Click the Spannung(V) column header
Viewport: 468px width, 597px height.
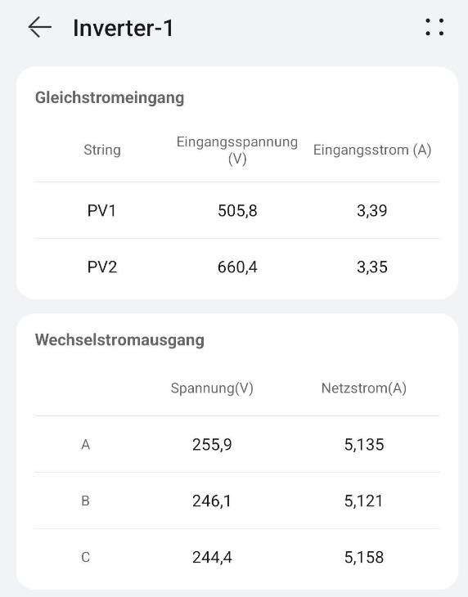[212, 388]
